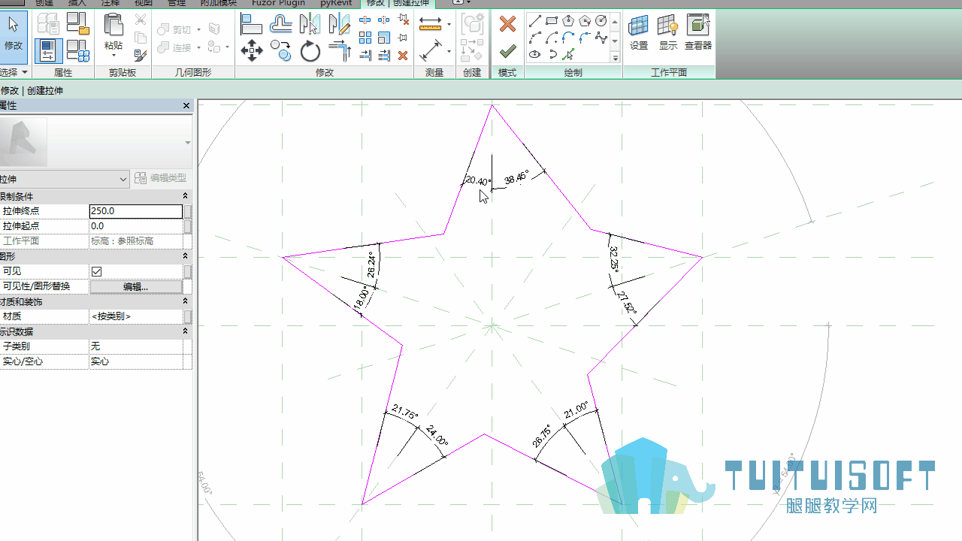Collapse the 限制条件 properties section
Screen dimensions: 962x541
click(185, 196)
